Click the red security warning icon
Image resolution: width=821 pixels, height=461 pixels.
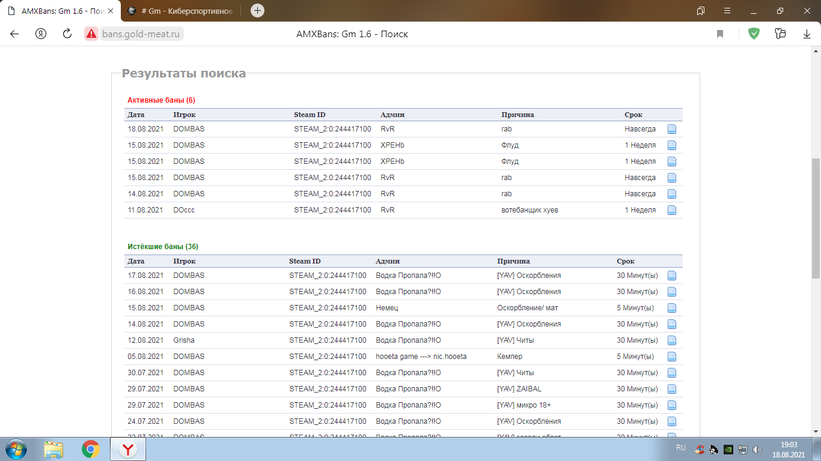[x=91, y=34]
